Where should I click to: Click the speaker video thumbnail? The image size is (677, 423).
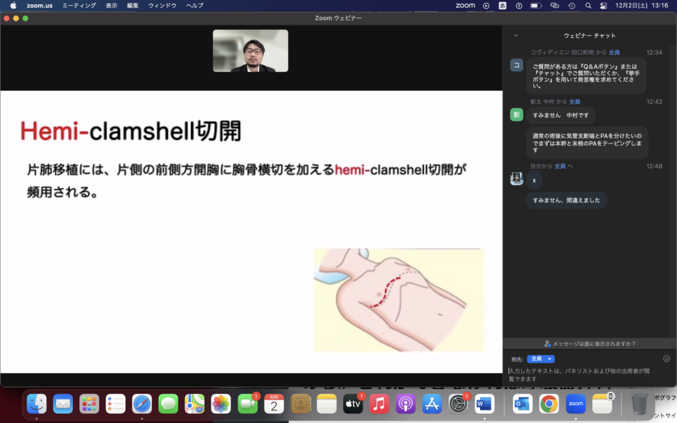(250, 51)
